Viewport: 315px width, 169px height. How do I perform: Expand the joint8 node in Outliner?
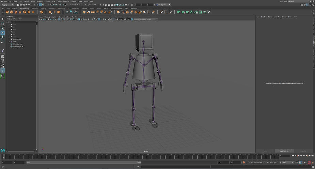(x=9, y=42)
